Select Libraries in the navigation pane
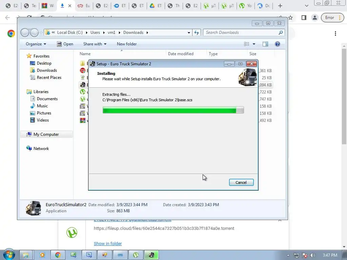 (41, 91)
